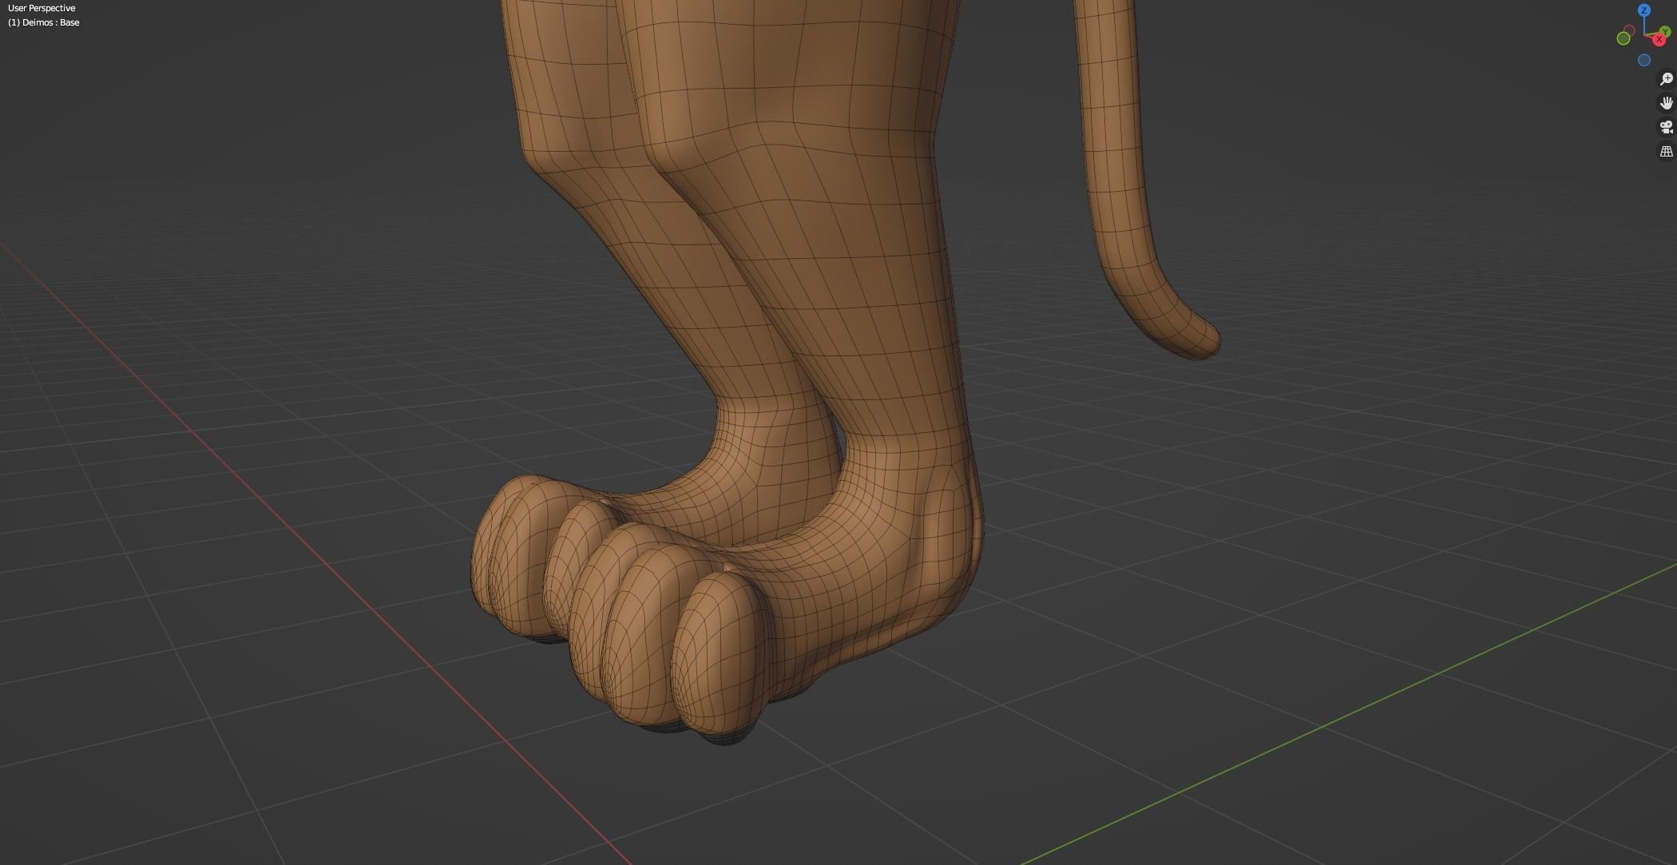Toggle the camera view icon
This screenshot has width=1677, height=865.
pos(1667,127)
